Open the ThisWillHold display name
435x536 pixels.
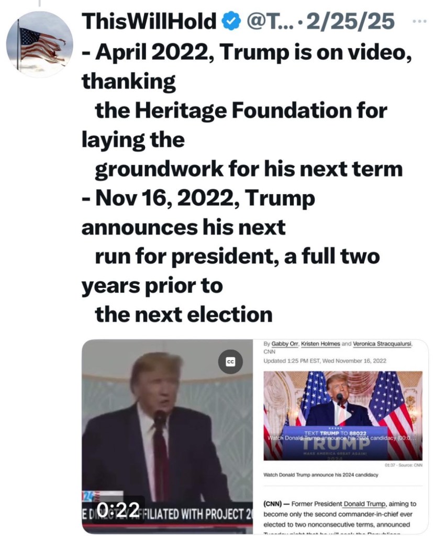pyautogui.click(x=149, y=21)
